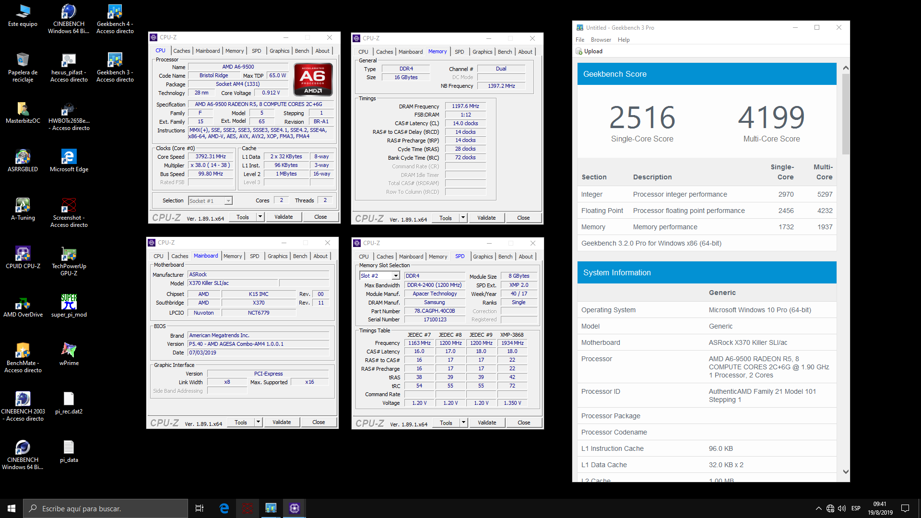Open Geekbench 4 shortcut icon
Viewport: 921px width, 518px height.
(115, 19)
